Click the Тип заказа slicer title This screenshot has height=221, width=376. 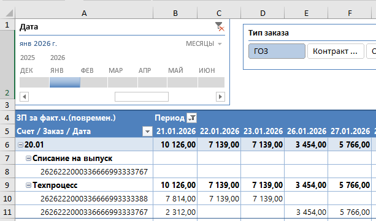(x=268, y=33)
